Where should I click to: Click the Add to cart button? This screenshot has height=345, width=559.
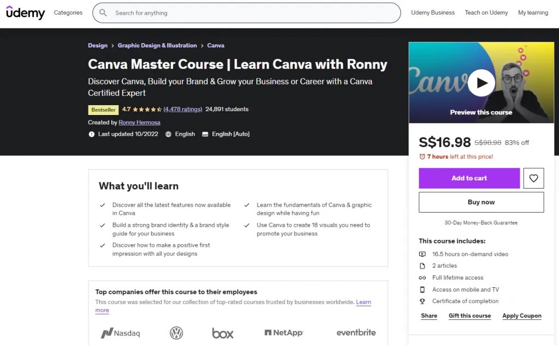[469, 178]
